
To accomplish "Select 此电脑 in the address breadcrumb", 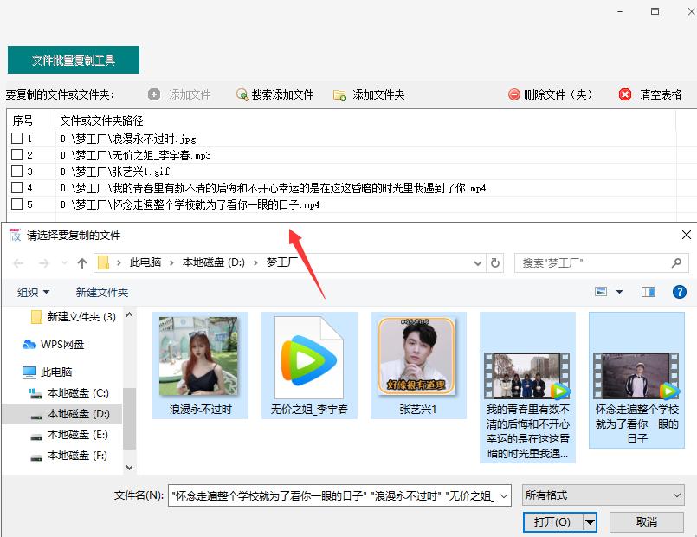I will [146, 262].
